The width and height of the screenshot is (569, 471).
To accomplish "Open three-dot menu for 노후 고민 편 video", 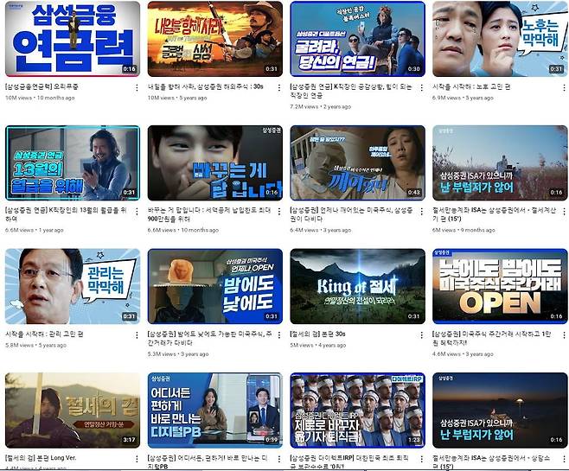I will coord(564,88).
